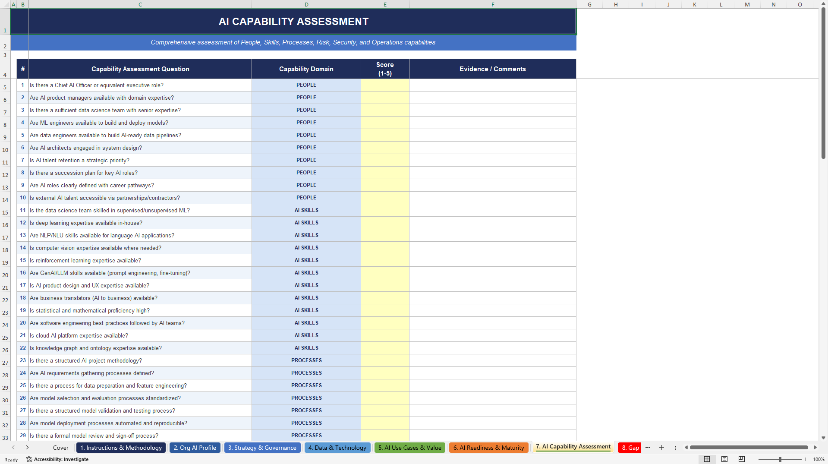Screen dimensions: 828x464
Task: Click question number 15 cell
Action: click(x=23, y=260)
